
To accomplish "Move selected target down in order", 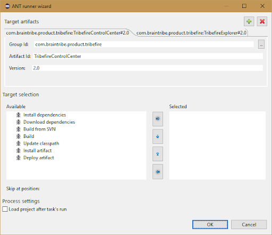I will [158, 136].
